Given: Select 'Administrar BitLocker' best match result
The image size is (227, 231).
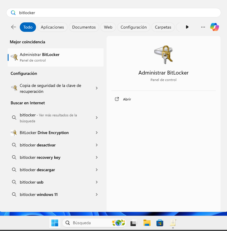Looking at the screenshot, I should [x=55, y=57].
